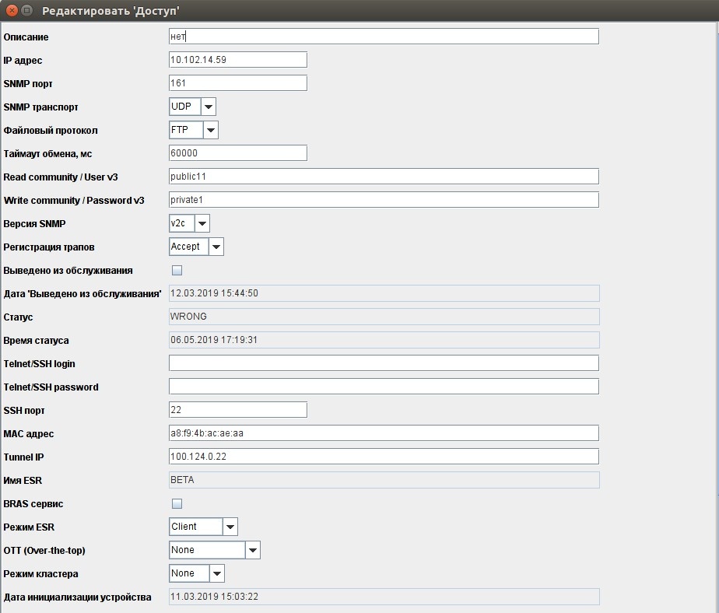Open the Режим кластера dropdown
Screen dimensions: 719x613
216,573
